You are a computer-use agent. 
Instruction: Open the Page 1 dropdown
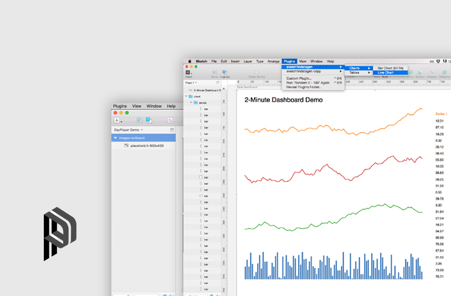pos(190,82)
